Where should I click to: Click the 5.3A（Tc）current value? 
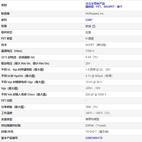coord(92,57)
